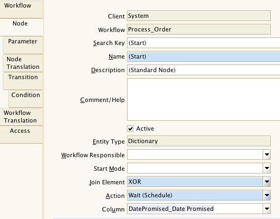Viewport: 280px width, 219px height.
Task: Open the Condition tab
Action: click(x=26, y=99)
